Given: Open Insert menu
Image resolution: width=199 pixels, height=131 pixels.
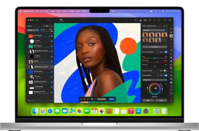Looking at the screenshot, I should click(46, 11).
